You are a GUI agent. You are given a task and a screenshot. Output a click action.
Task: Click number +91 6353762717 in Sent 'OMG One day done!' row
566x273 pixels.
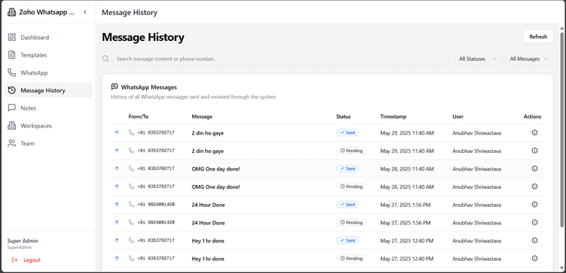click(156, 169)
